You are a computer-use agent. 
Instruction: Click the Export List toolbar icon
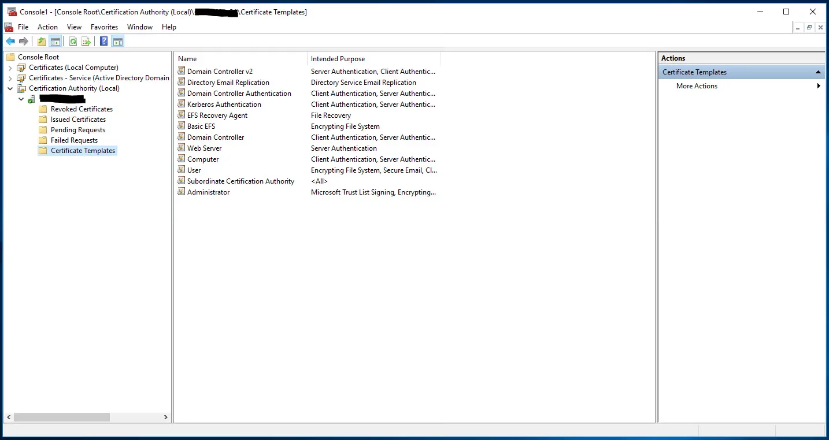pyautogui.click(x=86, y=42)
